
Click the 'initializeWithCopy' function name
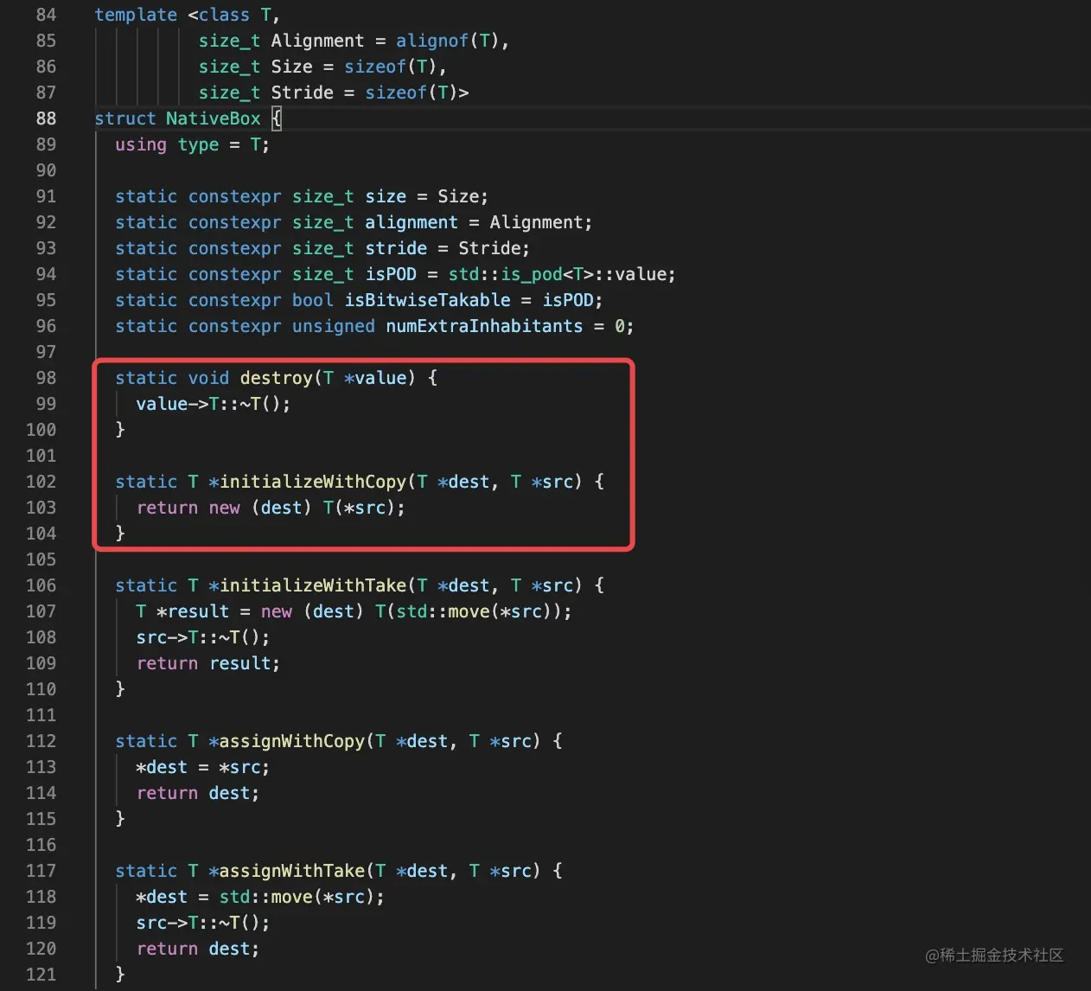click(x=312, y=482)
